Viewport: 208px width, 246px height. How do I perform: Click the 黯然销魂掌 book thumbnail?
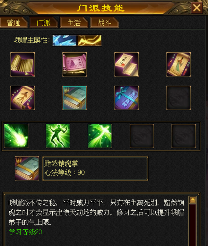pyautogui.click(x=27, y=168)
